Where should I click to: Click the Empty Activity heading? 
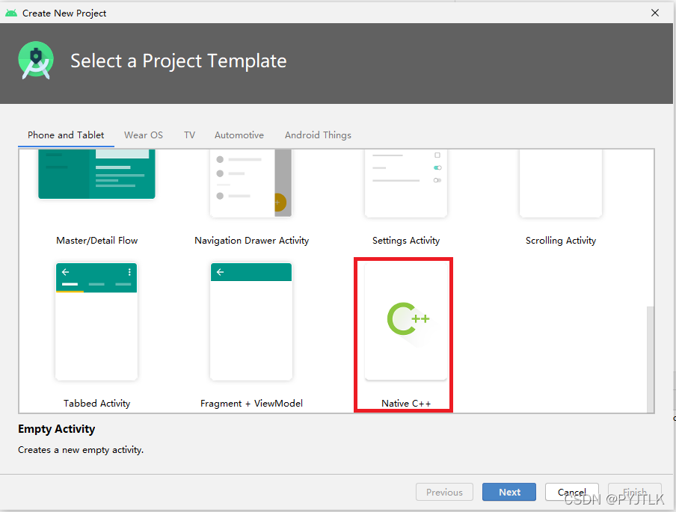pos(57,429)
